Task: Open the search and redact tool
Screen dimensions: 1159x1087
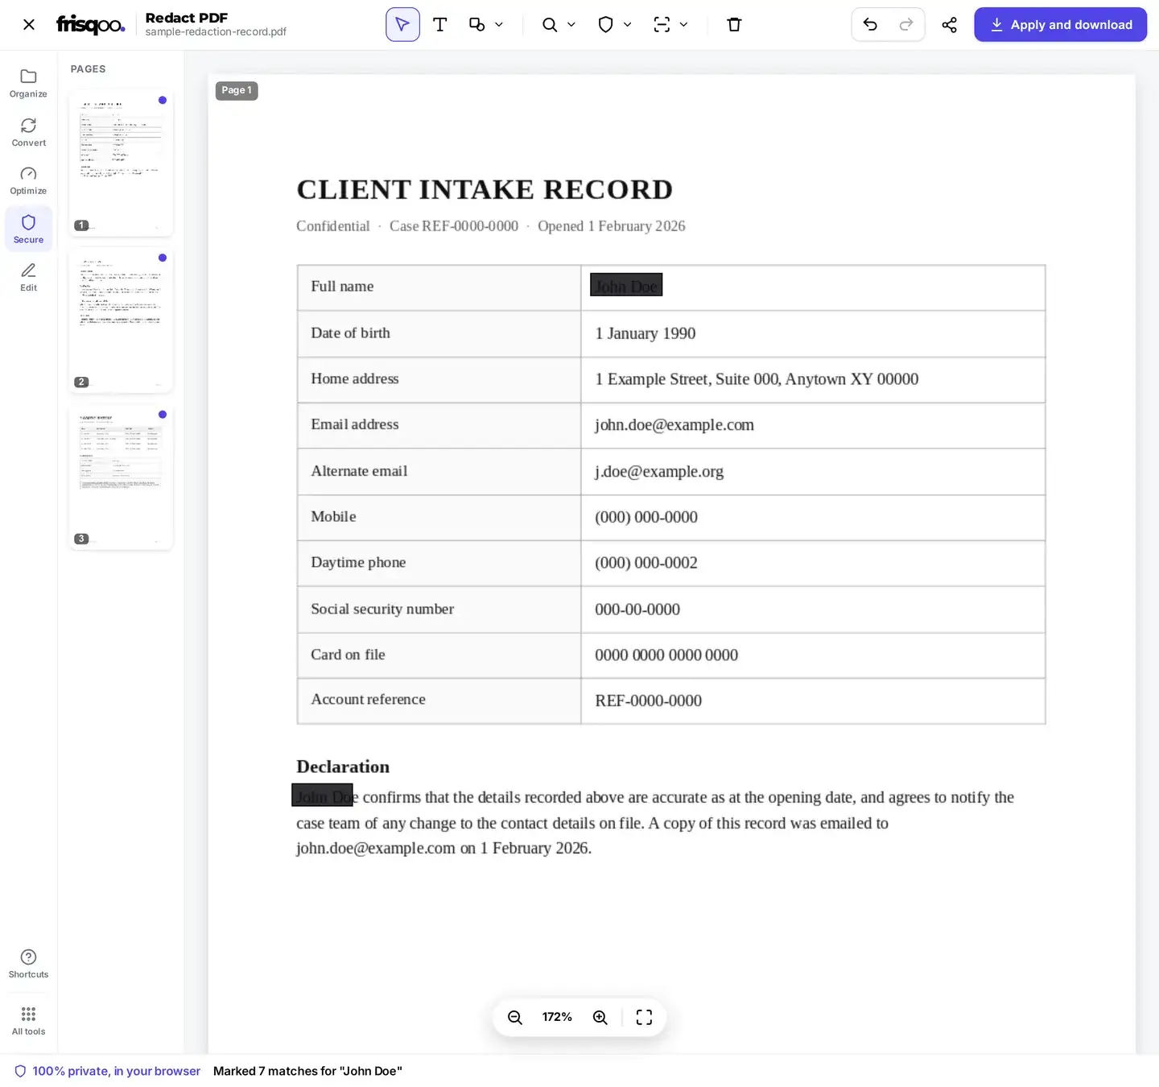Action: (x=550, y=25)
